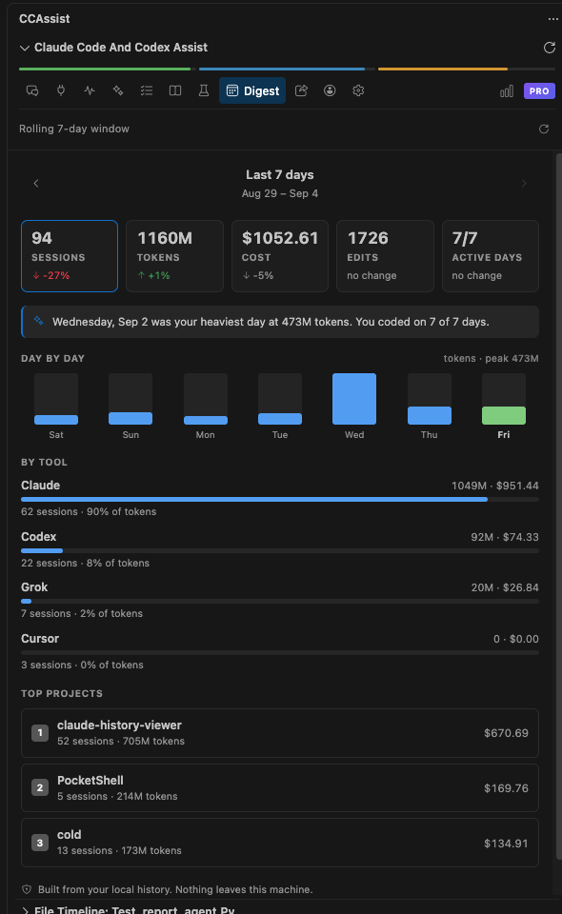Click the '62 sessions · 90% of tokens' text
The image size is (562, 914).
[x=89, y=512]
